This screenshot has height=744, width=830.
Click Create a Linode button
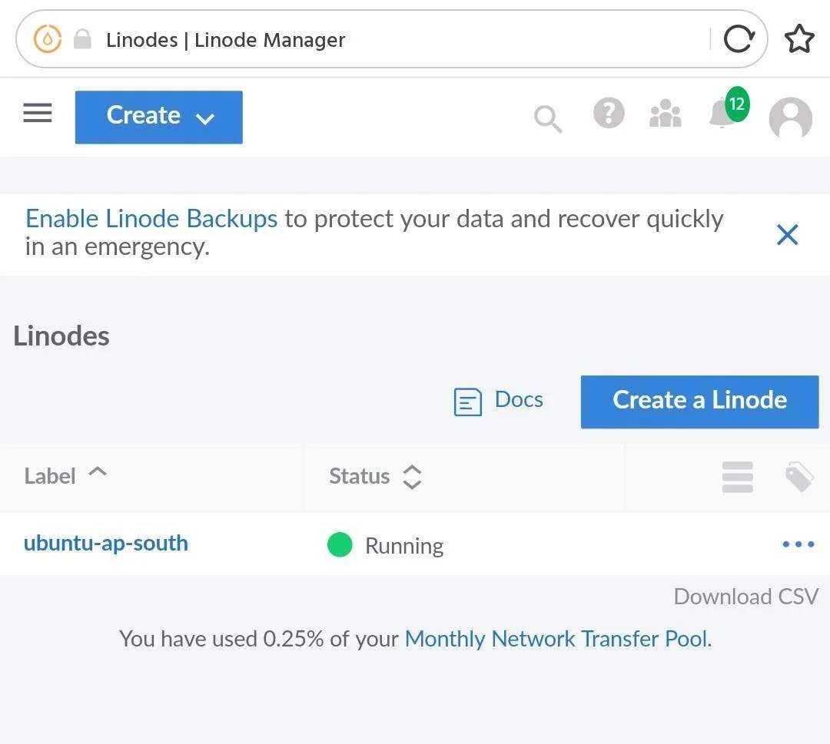pos(699,402)
